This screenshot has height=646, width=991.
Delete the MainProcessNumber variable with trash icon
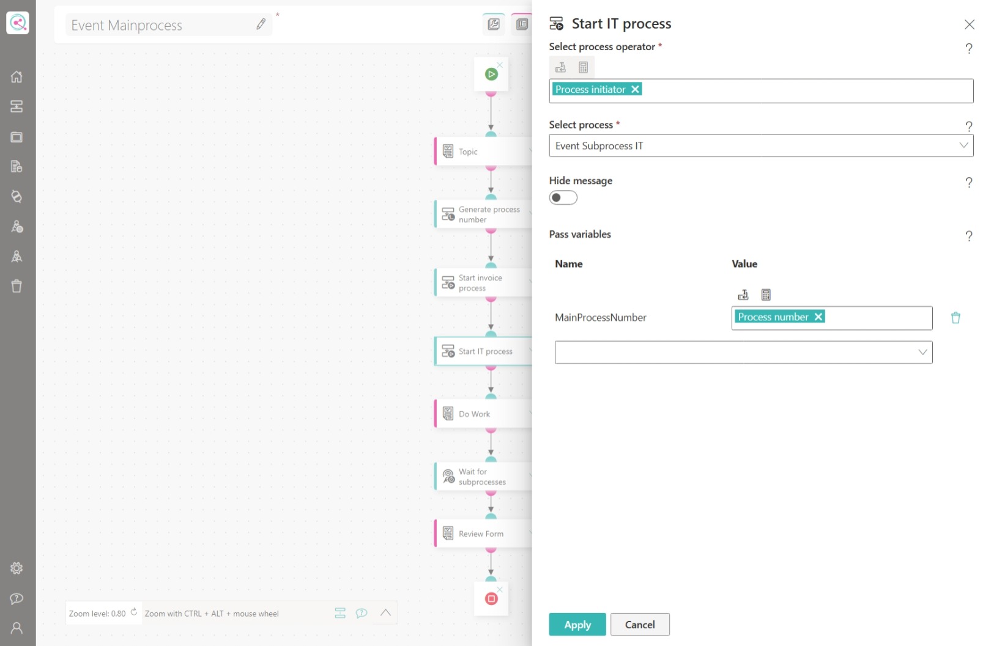point(956,318)
